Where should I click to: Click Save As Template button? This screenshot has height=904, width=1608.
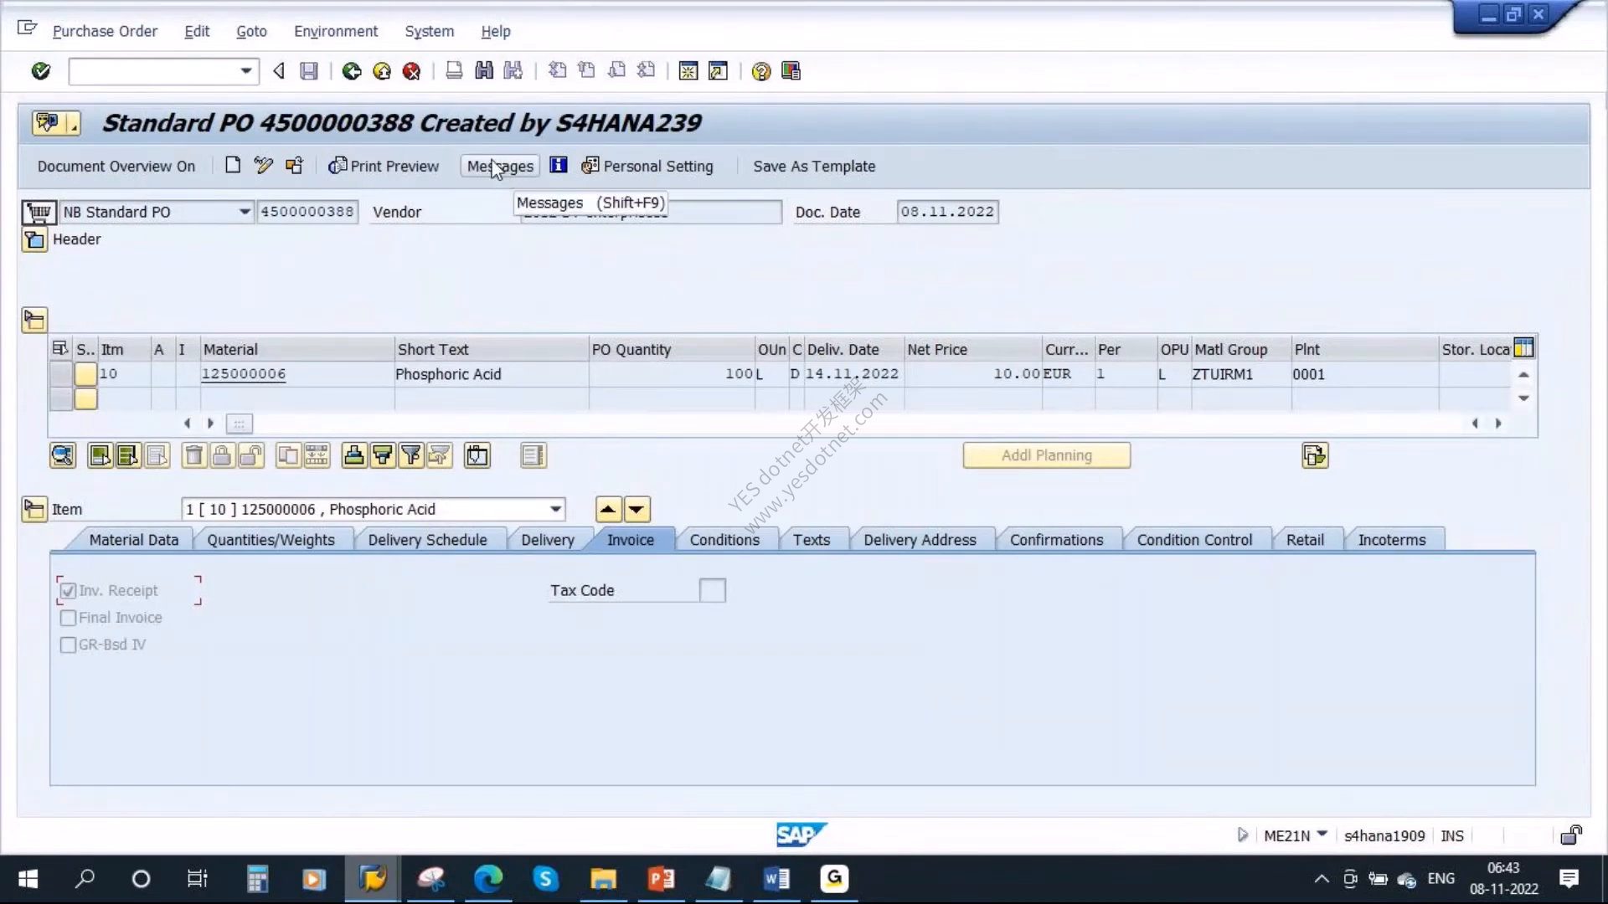click(x=814, y=166)
